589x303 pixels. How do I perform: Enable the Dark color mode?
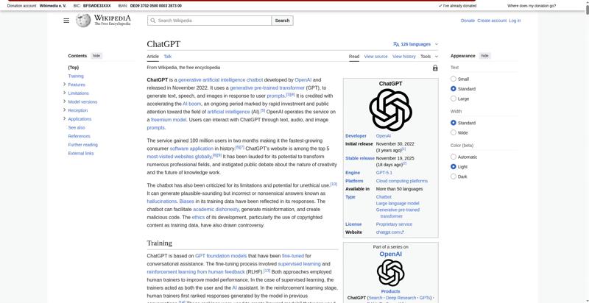coord(454,177)
